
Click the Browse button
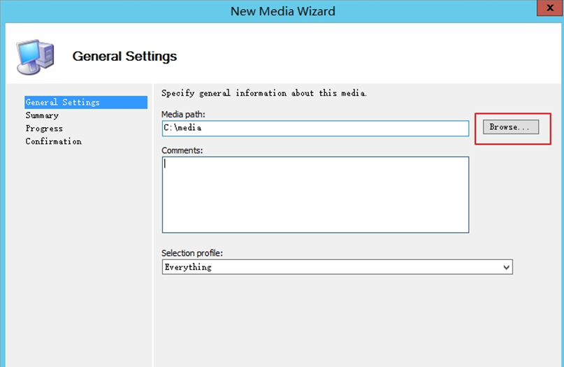[511, 127]
